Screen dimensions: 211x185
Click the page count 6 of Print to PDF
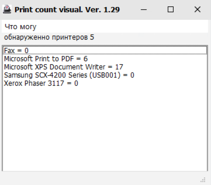86,59
